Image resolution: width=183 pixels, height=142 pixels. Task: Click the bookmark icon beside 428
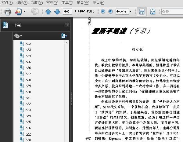pyautogui.click(x=22, y=80)
